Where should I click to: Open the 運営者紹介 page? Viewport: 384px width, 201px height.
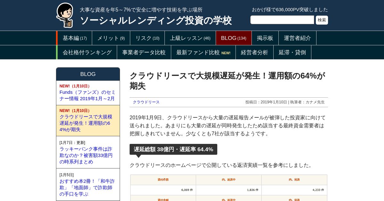(x=297, y=38)
